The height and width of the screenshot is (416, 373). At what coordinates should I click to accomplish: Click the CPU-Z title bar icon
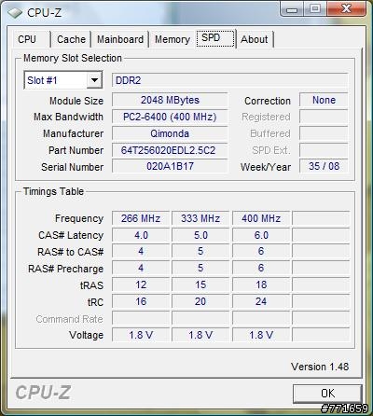click(15, 13)
